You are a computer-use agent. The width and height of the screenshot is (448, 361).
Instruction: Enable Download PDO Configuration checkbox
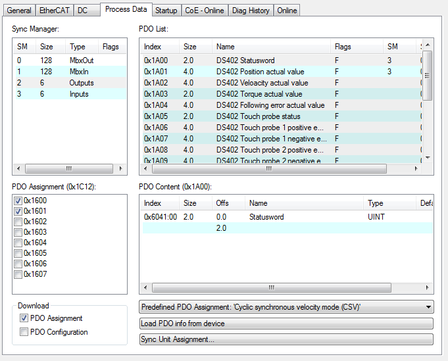pyautogui.click(x=24, y=332)
